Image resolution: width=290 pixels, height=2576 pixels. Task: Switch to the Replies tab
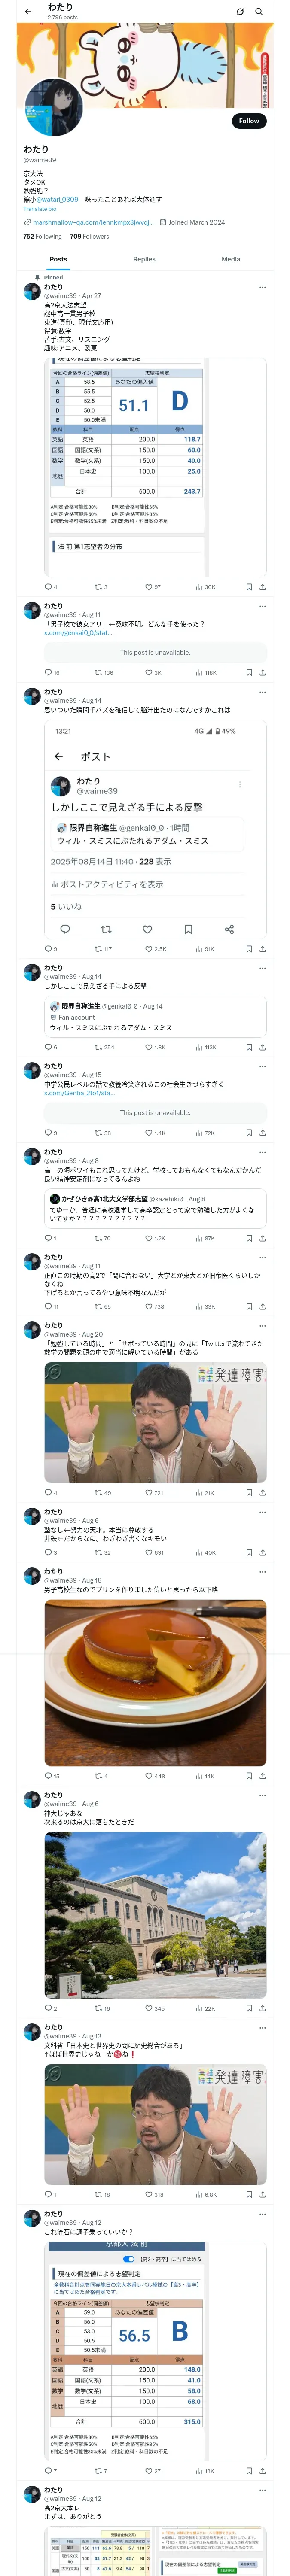coord(144,259)
